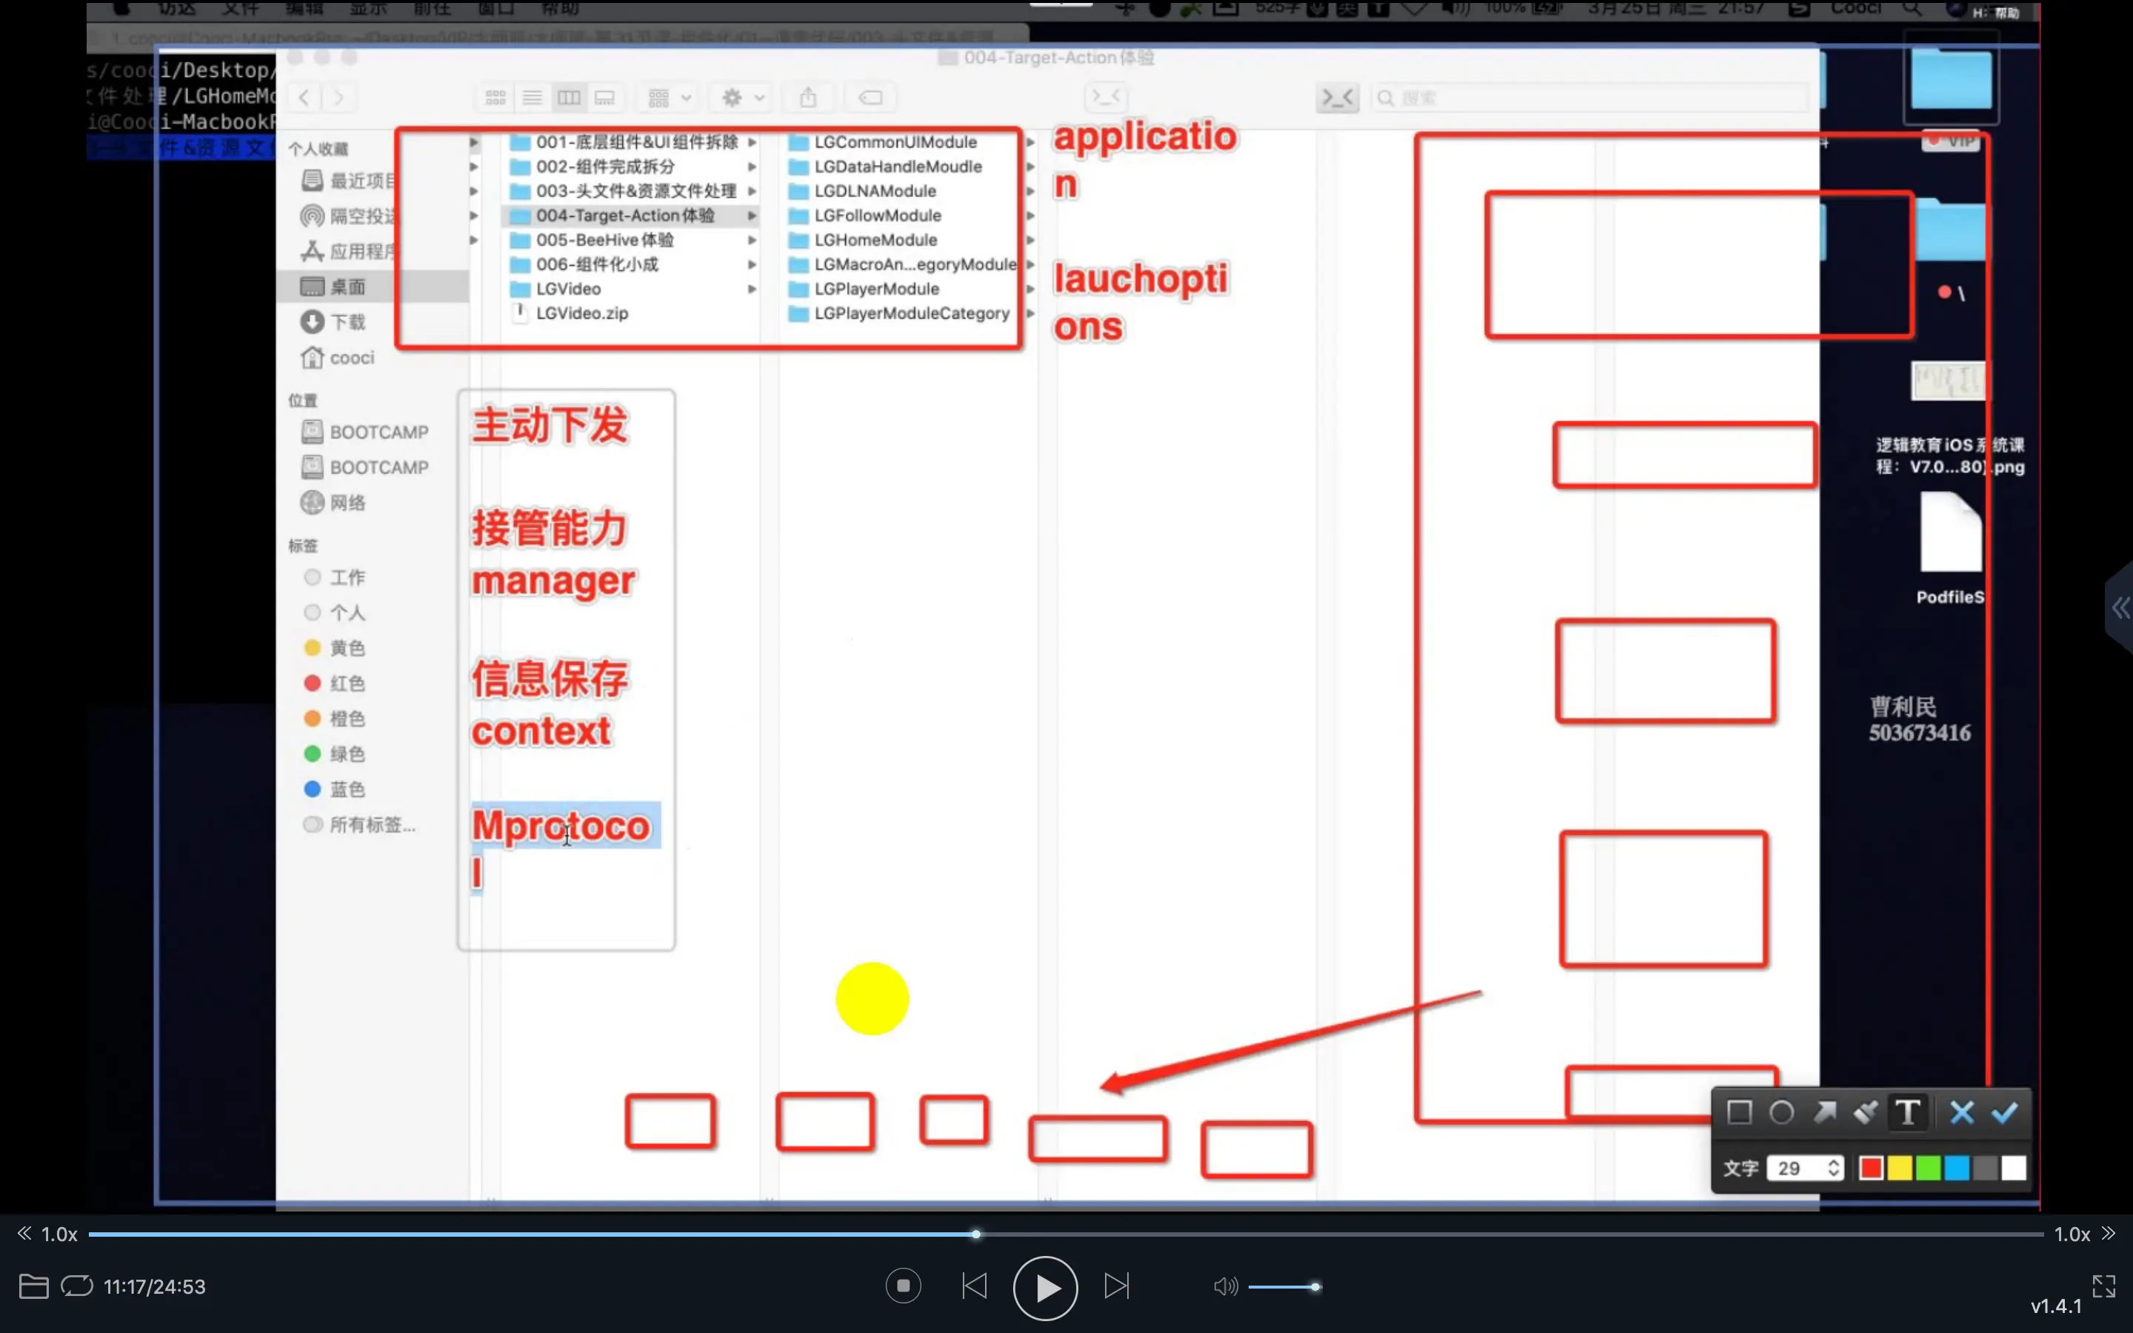
Task: Toggle fullscreen mode
Action: [x=2104, y=1286]
